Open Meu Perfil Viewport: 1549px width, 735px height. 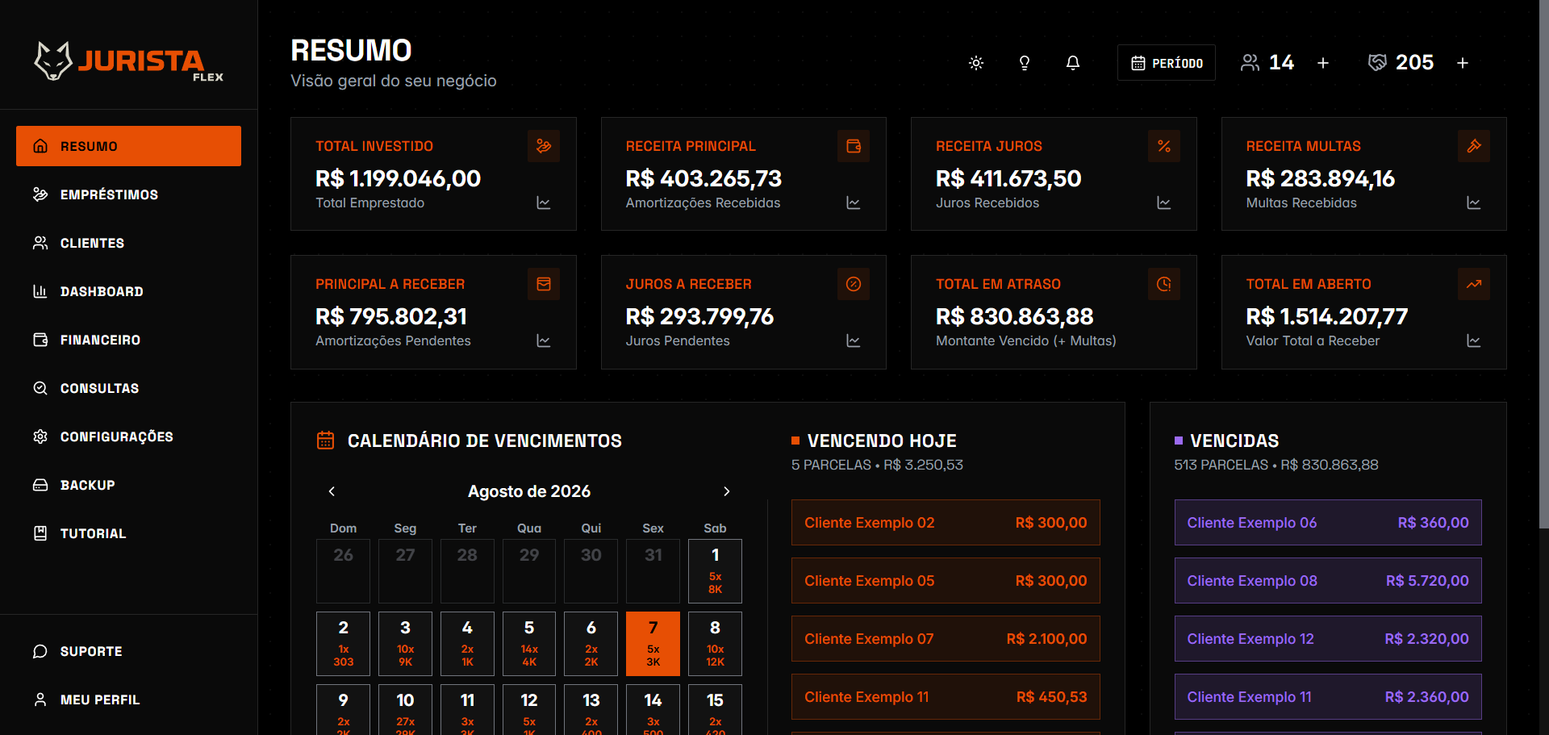click(128, 700)
